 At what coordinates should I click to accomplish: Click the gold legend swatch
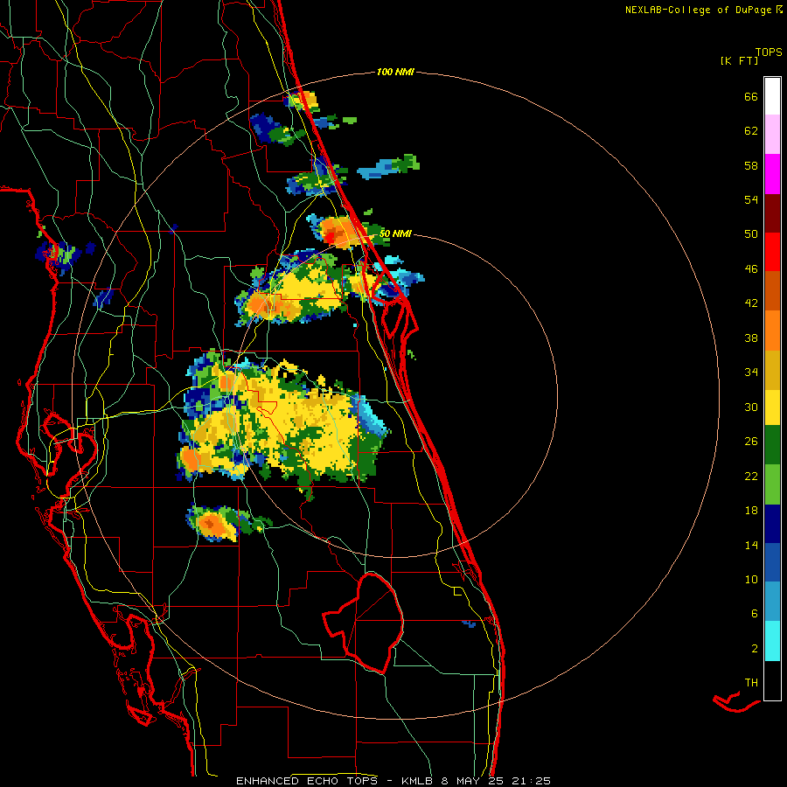(x=772, y=370)
